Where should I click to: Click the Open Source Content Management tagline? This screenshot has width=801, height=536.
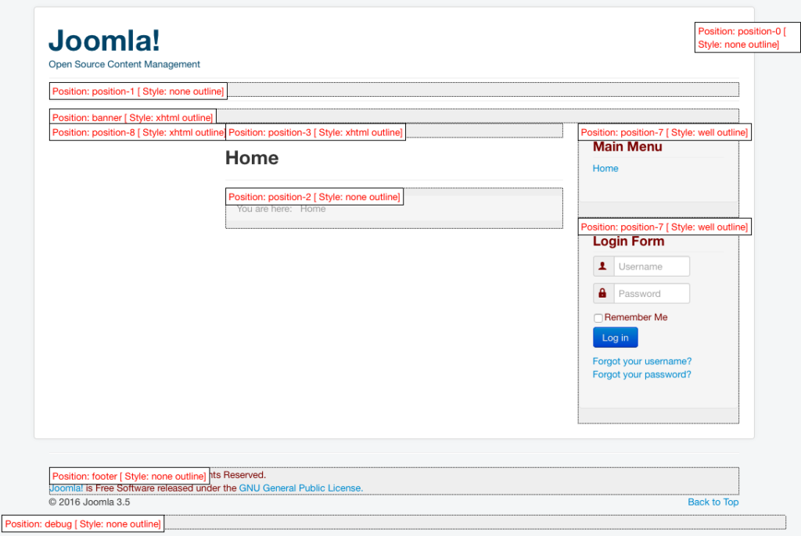pos(124,64)
